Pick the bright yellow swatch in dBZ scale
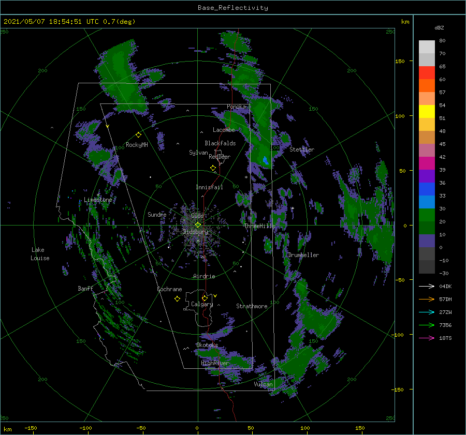This screenshot has height=435, width=466. tap(427, 112)
